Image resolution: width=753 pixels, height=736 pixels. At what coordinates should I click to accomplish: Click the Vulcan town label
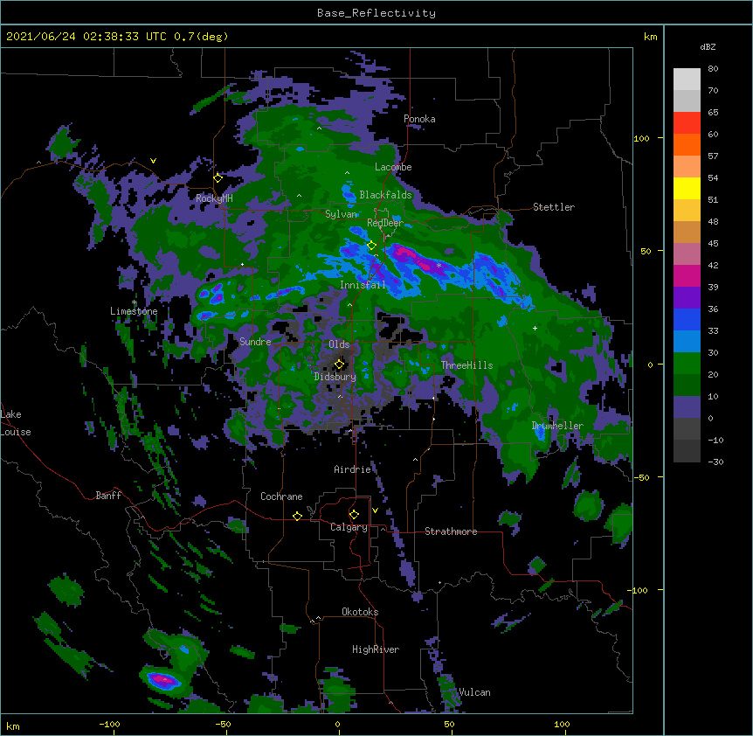pos(474,692)
